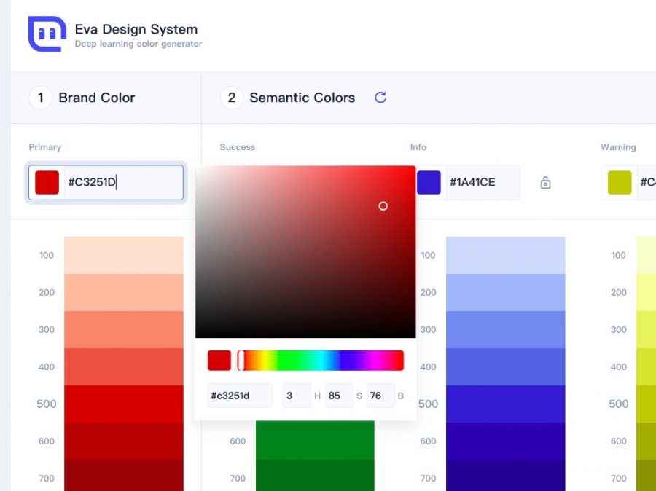Click the Semantic Colors step heading
Screen dimensions: 656x491
point(302,98)
